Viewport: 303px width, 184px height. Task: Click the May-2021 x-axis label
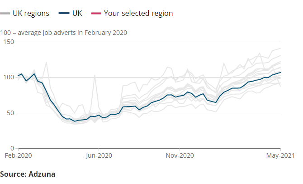tap(280, 155)
